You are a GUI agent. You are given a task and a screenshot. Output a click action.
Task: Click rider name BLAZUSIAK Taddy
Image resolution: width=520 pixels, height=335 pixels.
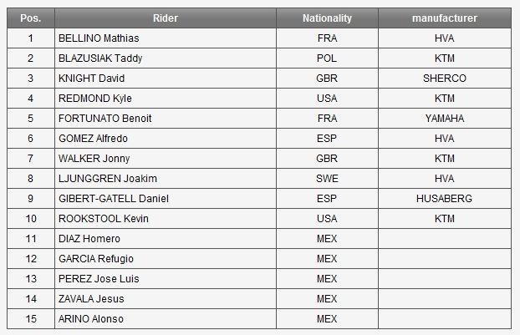pyautogui.click(x=99, y=58)
